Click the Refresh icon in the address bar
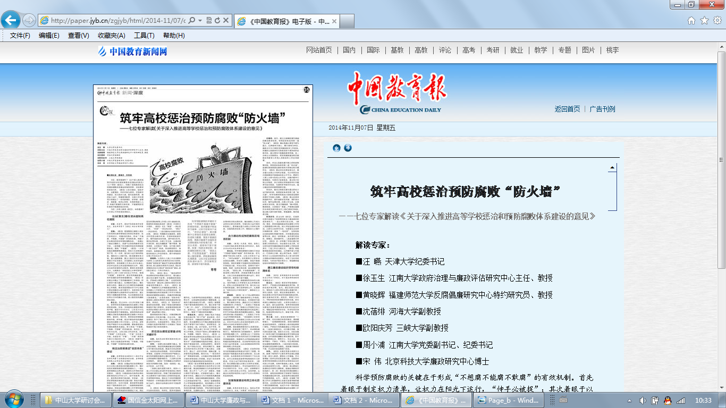 click(217, 20)
